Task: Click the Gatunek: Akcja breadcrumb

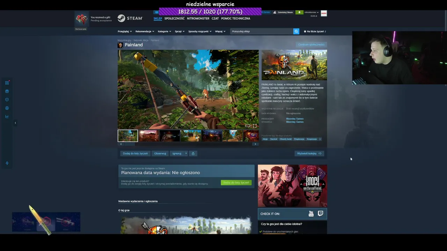Action: coord(141,40)
